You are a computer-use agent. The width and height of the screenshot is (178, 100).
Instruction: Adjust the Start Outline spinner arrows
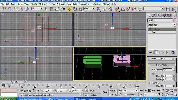coord(174,69)
